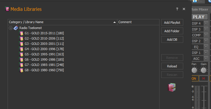
Task: Collapse the Radio Toekomst tree node
Action: (11, 28)
